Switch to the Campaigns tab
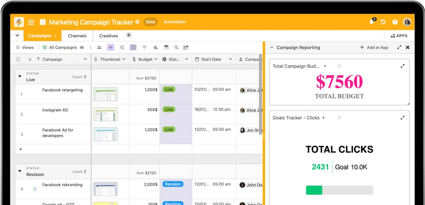Image resolution: width=425 pixels, height=205 pixels. coord(42,36)
